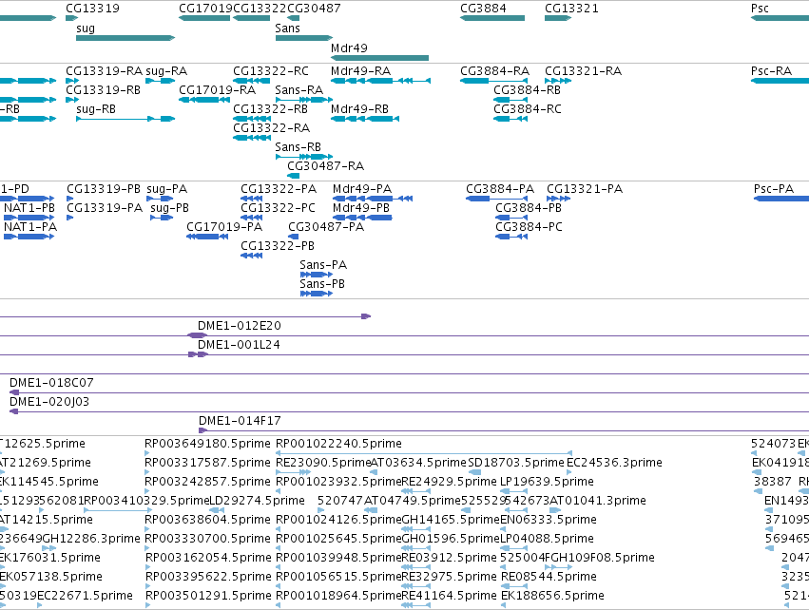Click the Mdr49-PB label
The image size is (809, 610).
(360, 208)
